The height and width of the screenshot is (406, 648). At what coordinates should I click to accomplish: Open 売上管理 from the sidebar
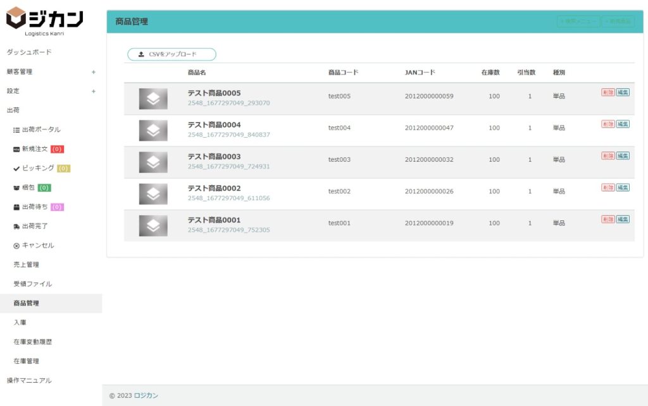(26, 265)
